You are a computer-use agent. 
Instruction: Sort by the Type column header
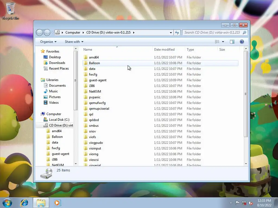pyautogui.click(x=201, y=50)
